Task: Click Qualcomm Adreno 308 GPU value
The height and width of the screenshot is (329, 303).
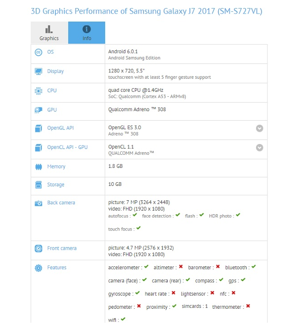Action: [x=137, y=109]
